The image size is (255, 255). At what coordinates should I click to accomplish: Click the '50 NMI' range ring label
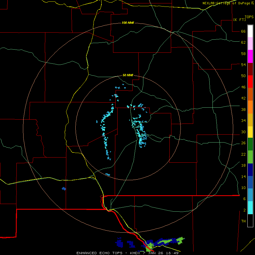click(x=128, y=75)
